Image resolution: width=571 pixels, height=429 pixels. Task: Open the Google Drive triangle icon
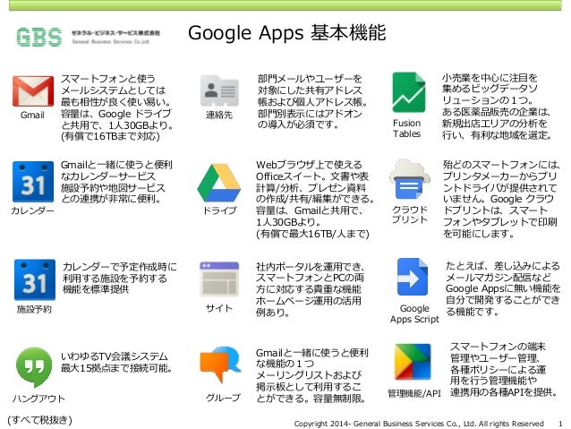[x=219, y=183]
